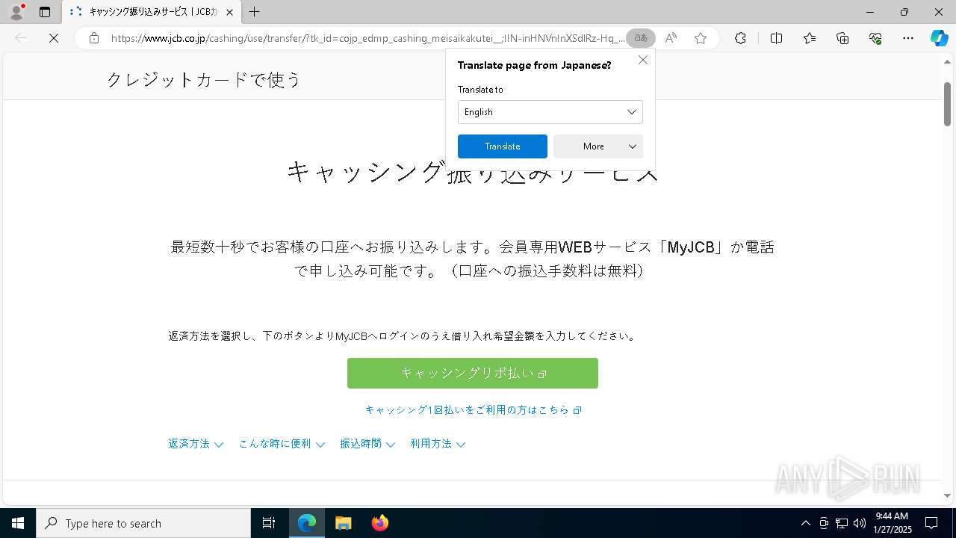Expand the 振込時間 anchor link
The image size is (956, 538).
367,444
